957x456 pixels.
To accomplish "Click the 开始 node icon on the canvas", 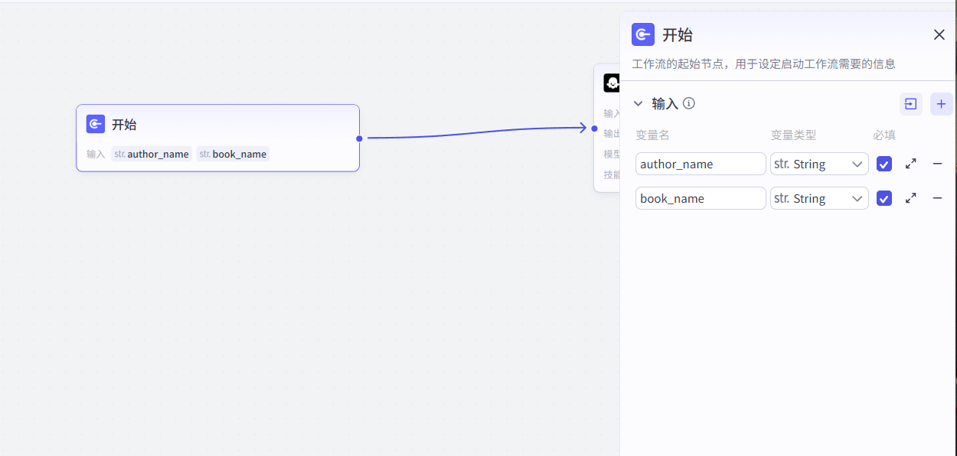I will tap(96, 124).
